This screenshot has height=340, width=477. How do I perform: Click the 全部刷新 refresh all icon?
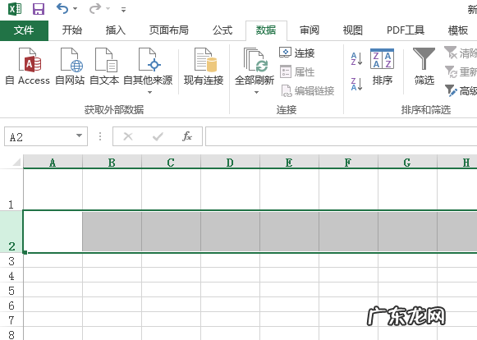255,60
